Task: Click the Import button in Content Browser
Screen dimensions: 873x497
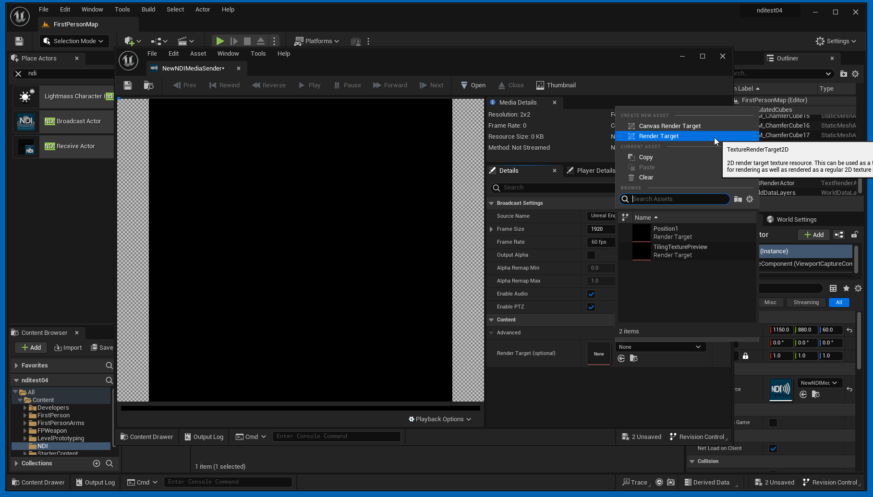Action: [x=68, y=348]
